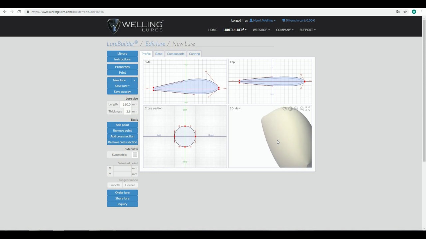Expand the Support menu

click(x=308, y=30)
